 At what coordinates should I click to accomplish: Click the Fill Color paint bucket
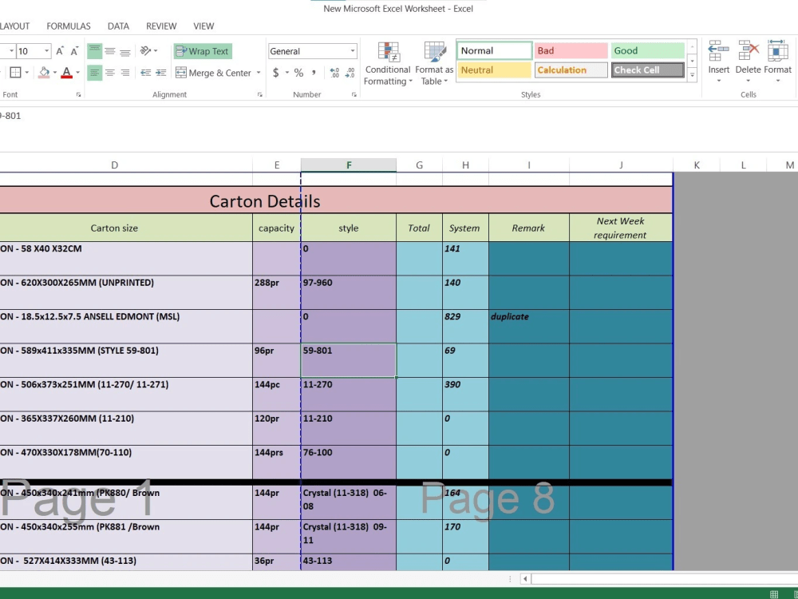click(x=44, y=73)
